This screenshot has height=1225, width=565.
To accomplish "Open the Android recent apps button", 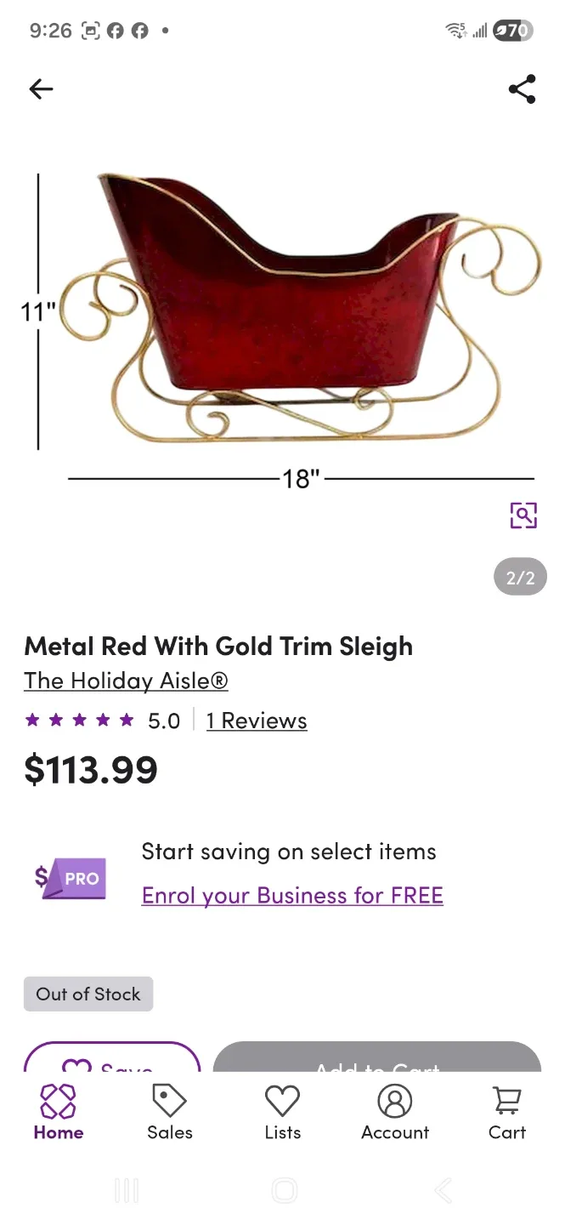I will tap(126, 1190).
